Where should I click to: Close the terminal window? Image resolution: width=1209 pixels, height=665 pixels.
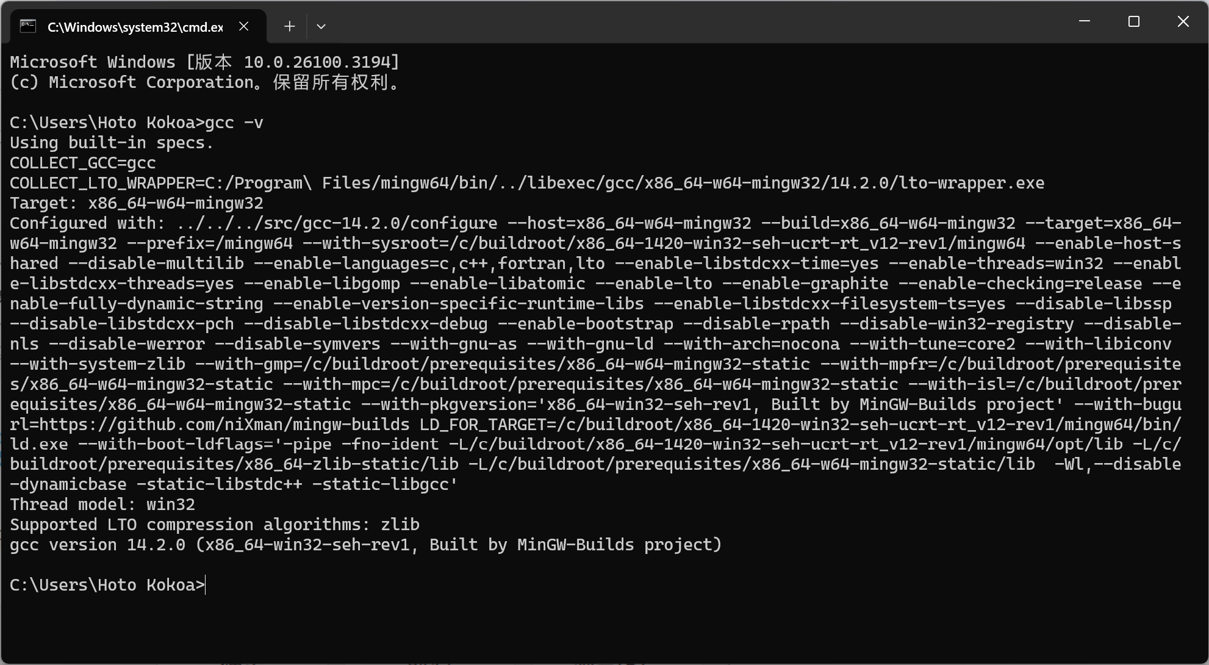(1183, 21)
